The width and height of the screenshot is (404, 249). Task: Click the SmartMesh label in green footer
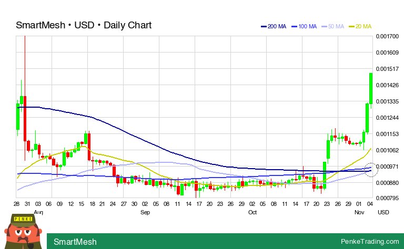coord(75,242)
